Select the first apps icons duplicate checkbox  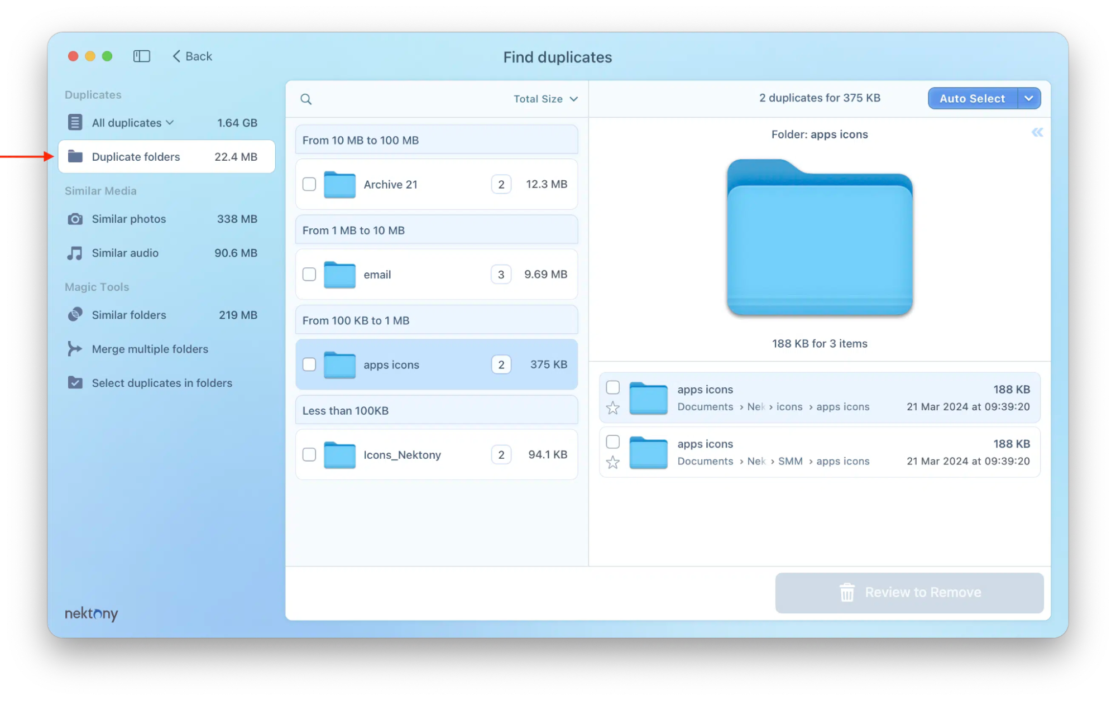click(612, 387)
